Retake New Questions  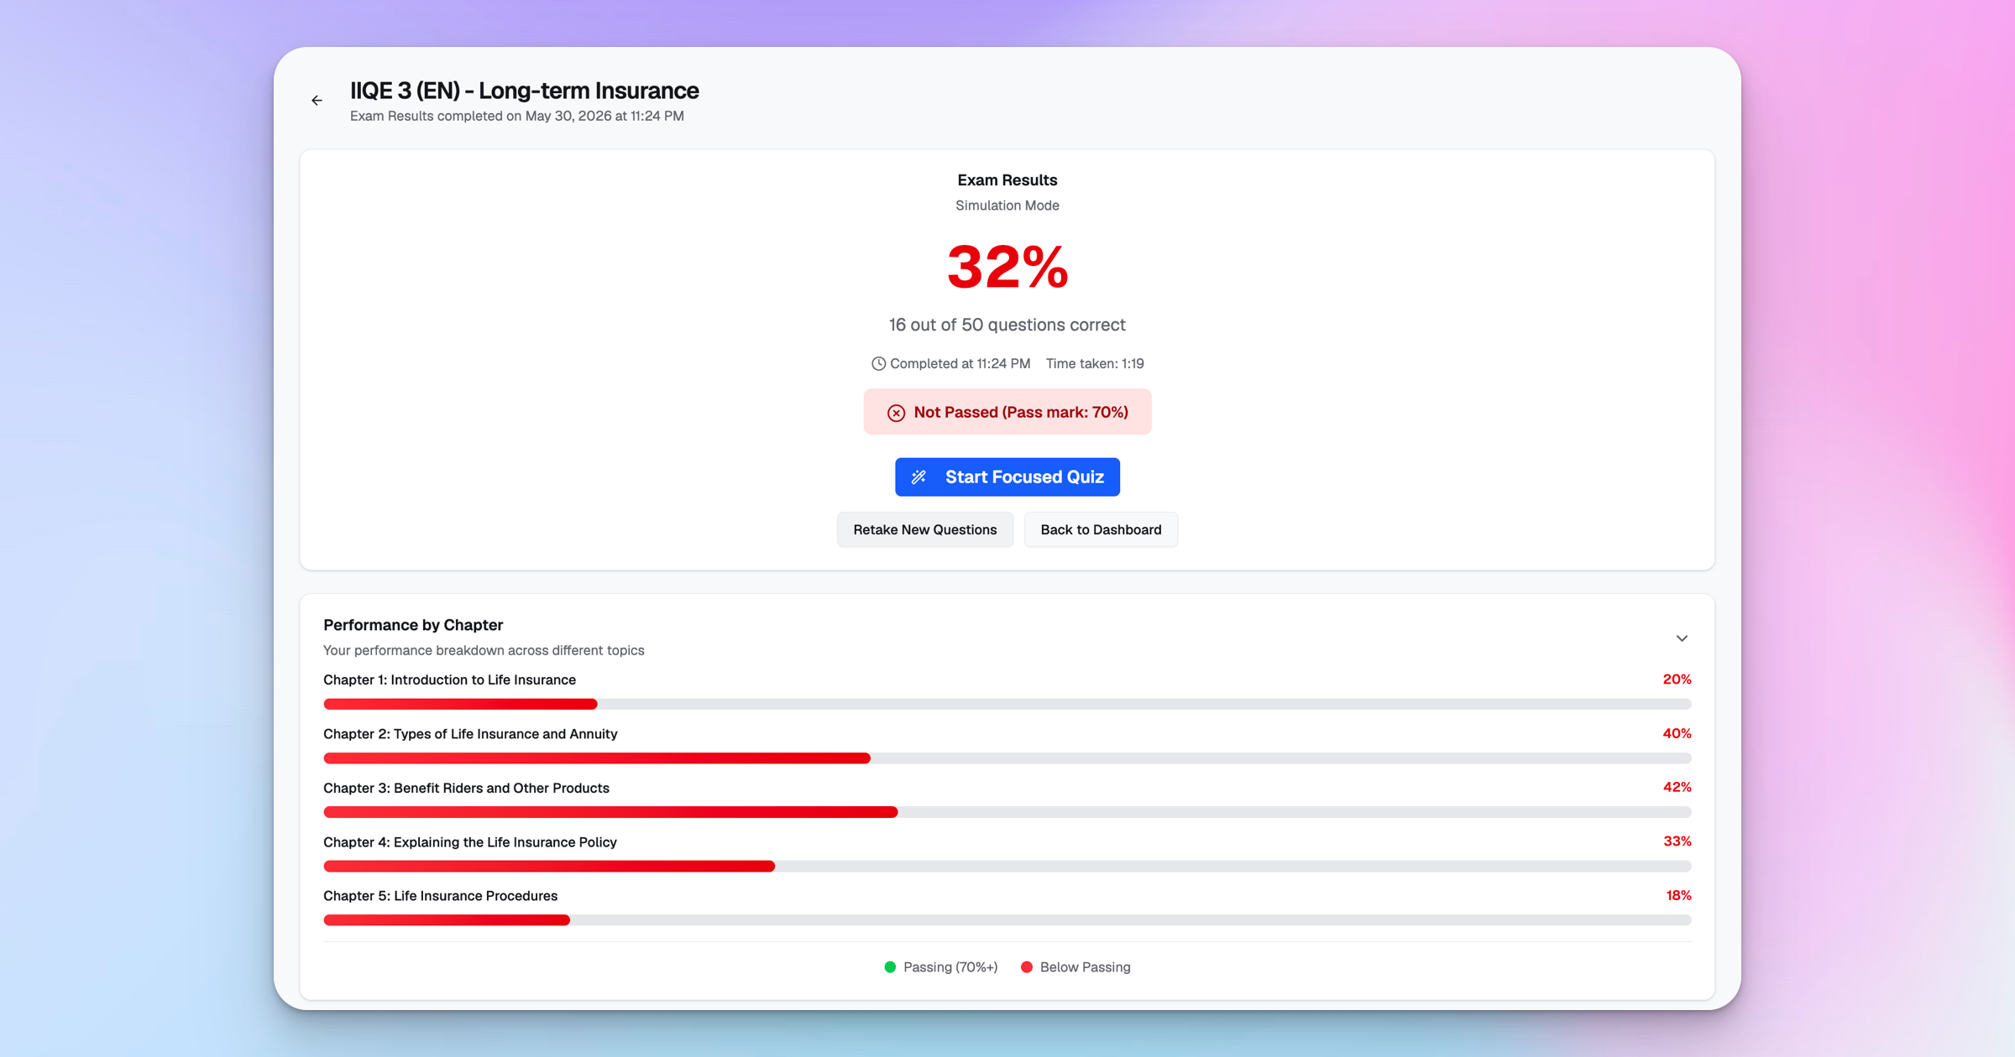click(x=925, y=529)
